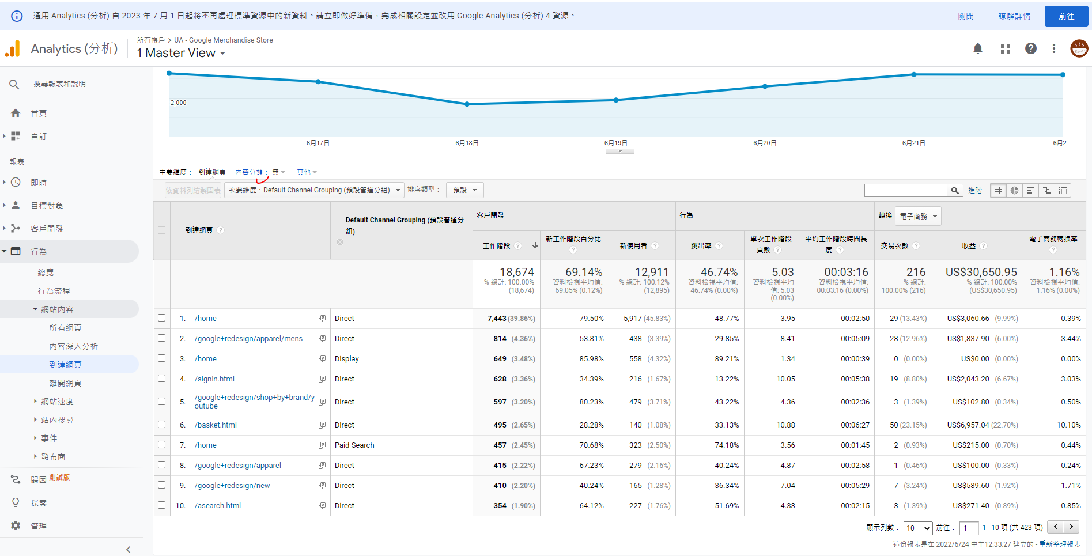Open 所有網頁 report
Viewport: 1092px width, 556px height.
(65, 328)
